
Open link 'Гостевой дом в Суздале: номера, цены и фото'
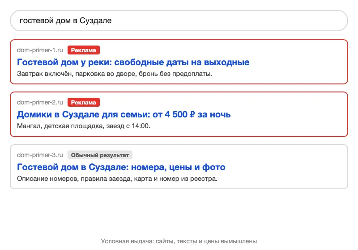tap(121, 167)
